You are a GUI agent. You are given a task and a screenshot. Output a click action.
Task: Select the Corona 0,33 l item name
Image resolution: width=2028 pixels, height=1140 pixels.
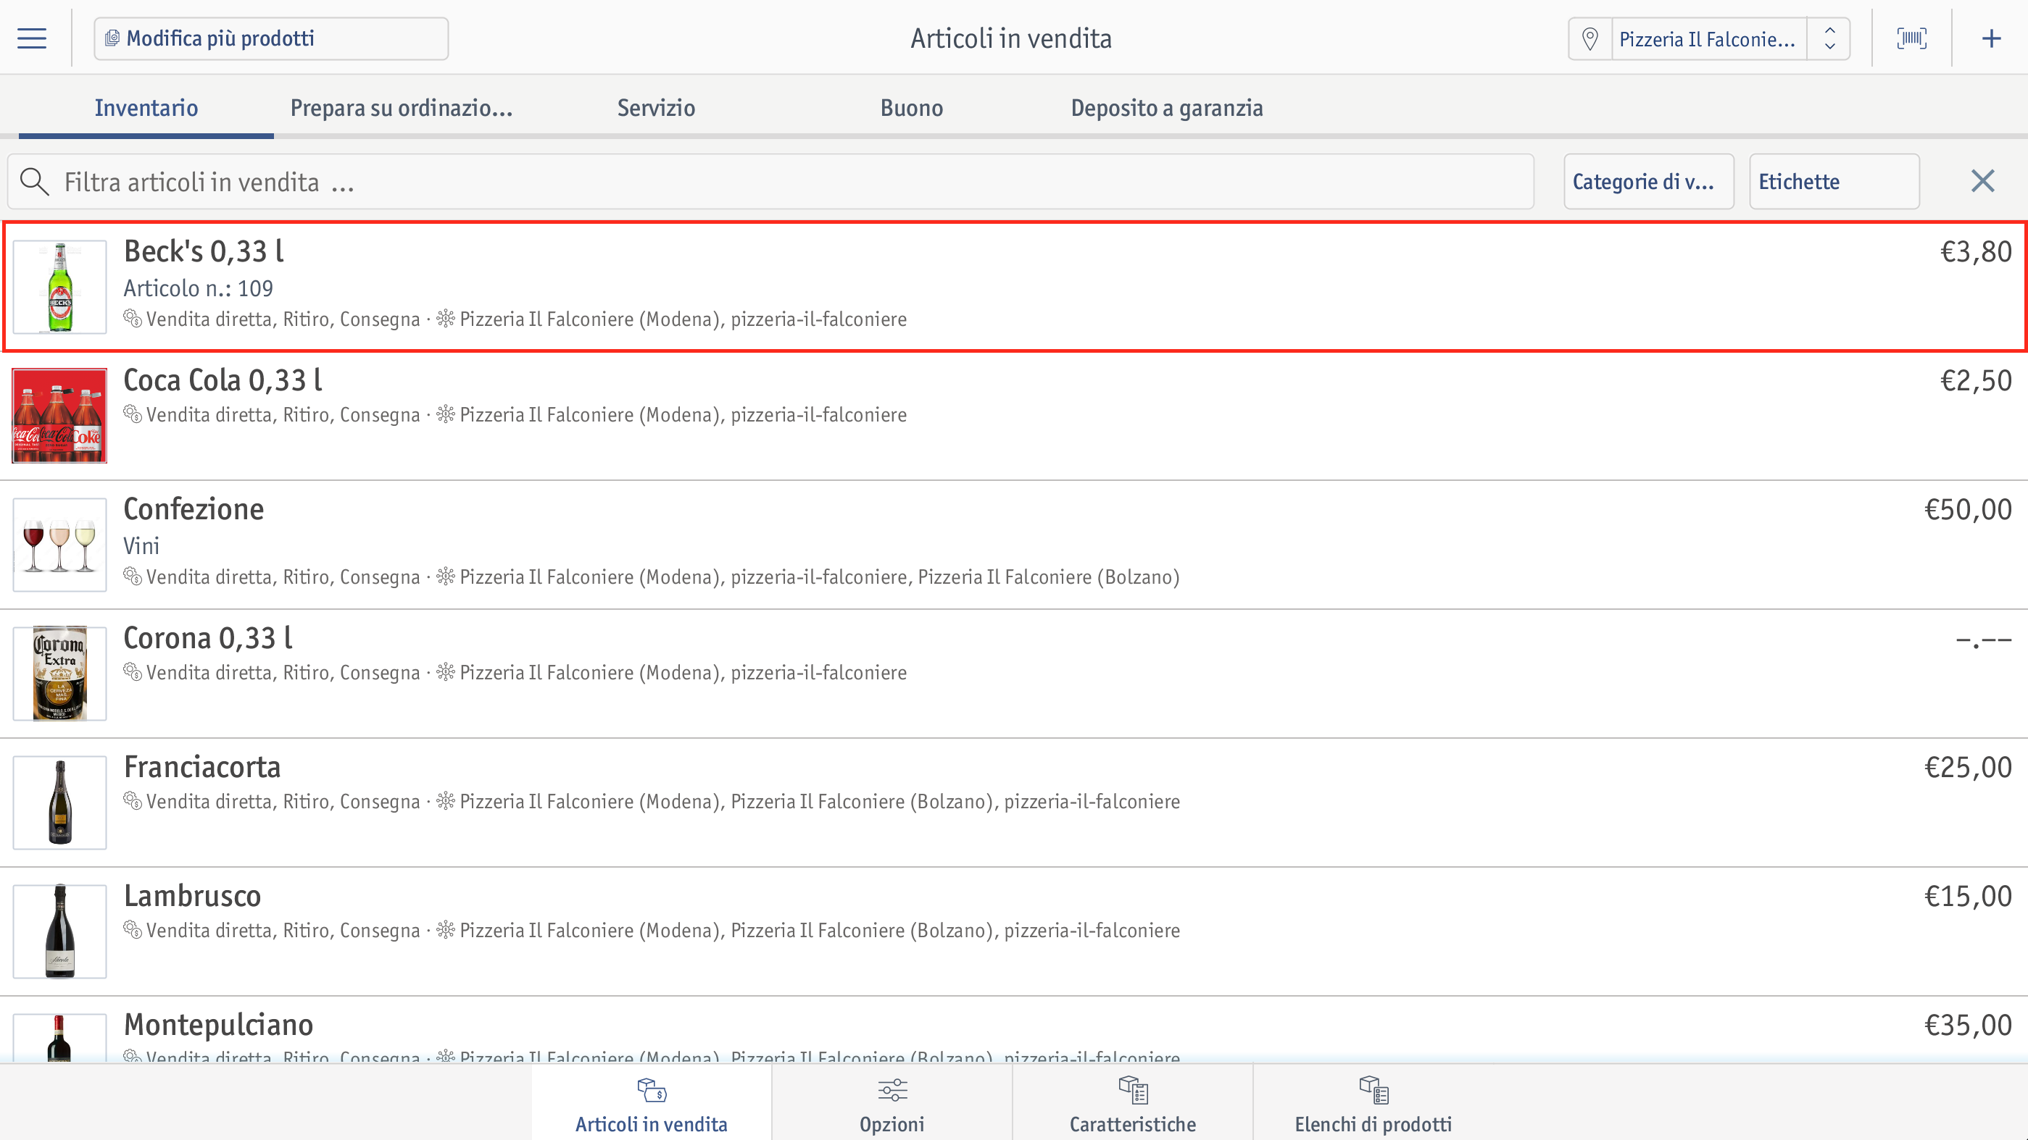tap(208, 638)
